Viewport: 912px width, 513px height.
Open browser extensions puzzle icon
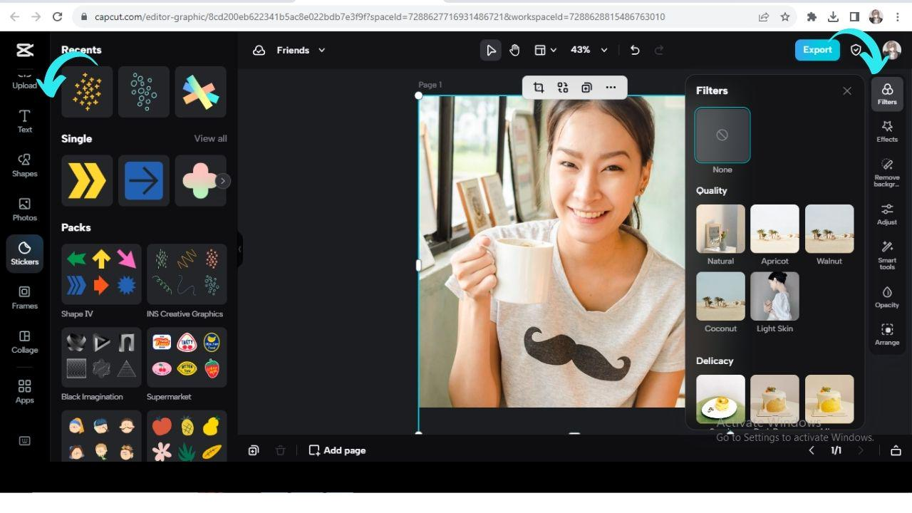[x=812, y=16]
